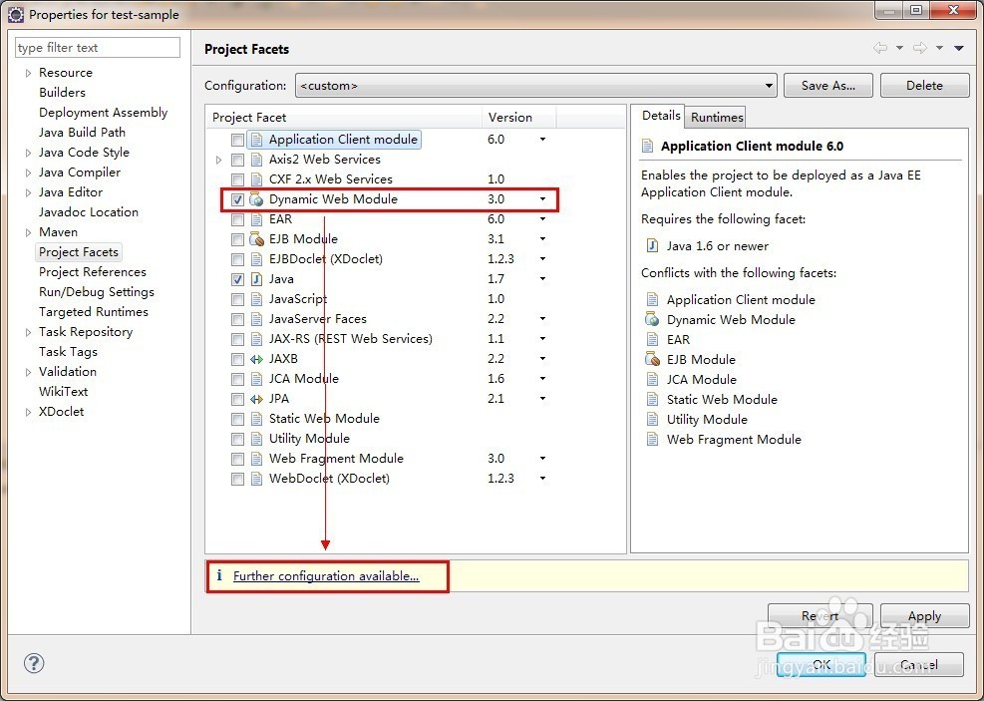Expand the Axis2 Web Services facet
984x701 pixels.
[218, 160]
